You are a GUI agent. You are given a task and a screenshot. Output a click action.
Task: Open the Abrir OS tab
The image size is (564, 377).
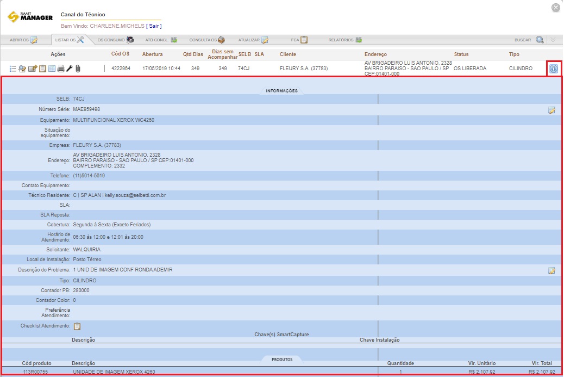point(24,40)
